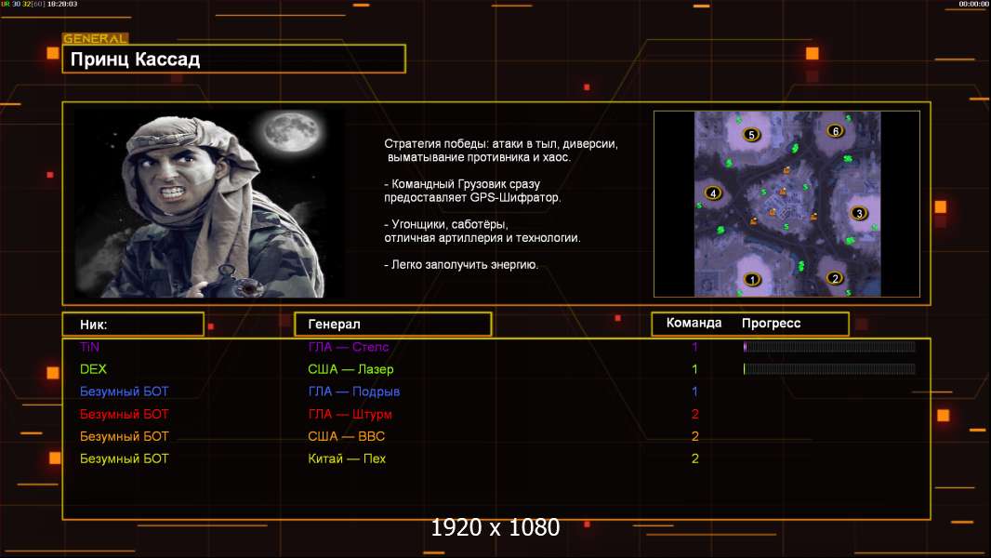Click team number 2 in ГЛА — Штурм row
Image resolution: width=991 pixels, height=558 pixels.
click(x=694, y=414)
